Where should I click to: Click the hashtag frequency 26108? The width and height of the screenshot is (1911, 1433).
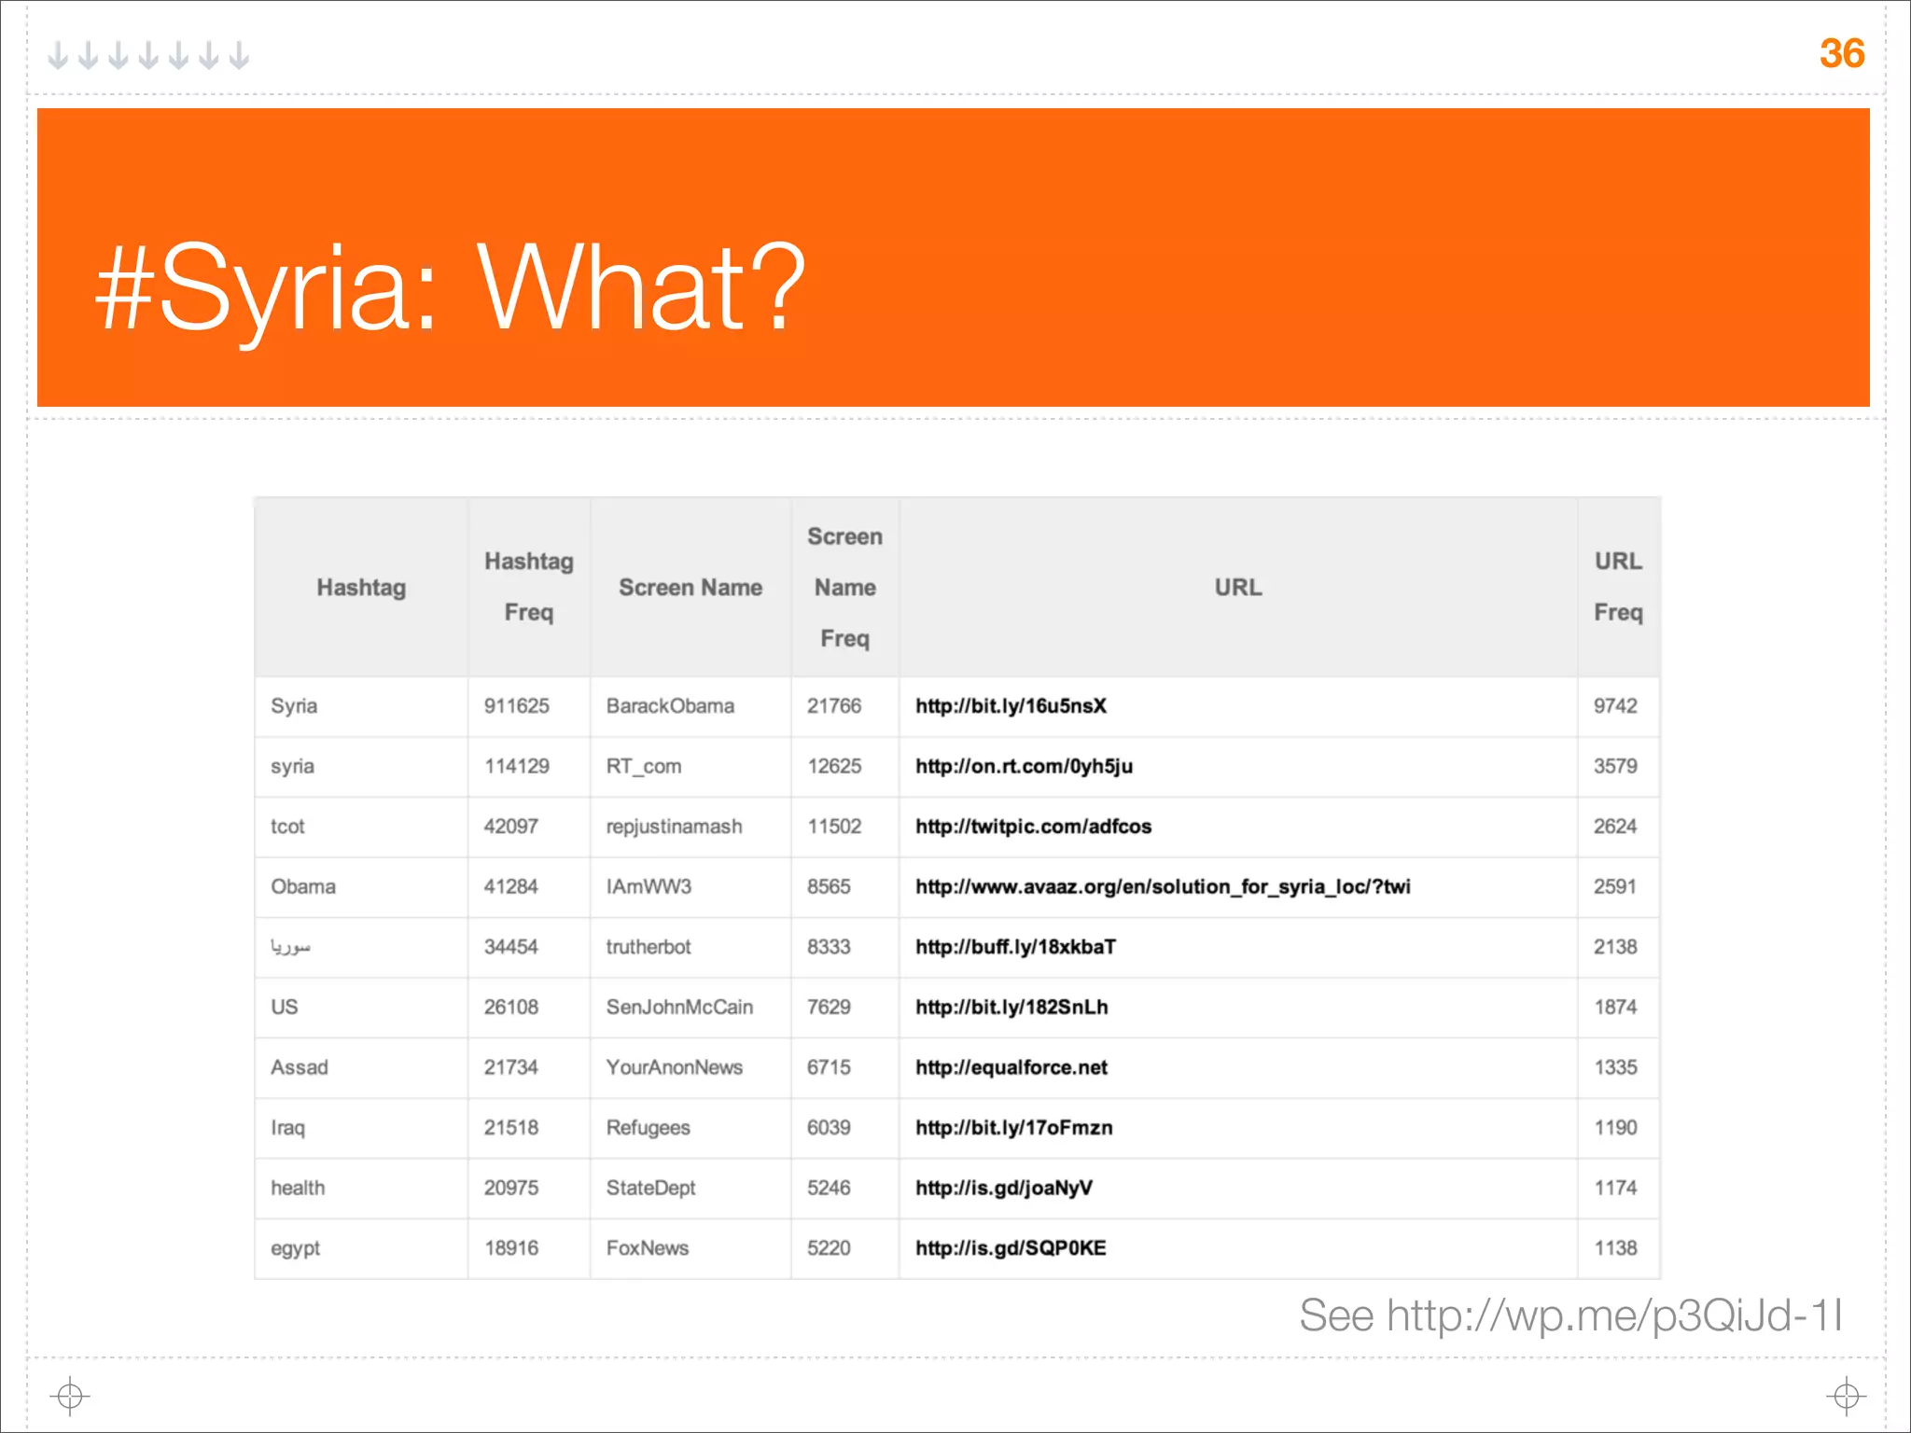[510, 1008]
